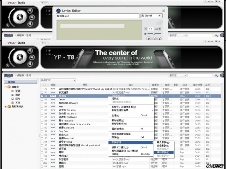Viewport: 226px width, 169px height.
Task: Click the big play button in lower window
Action: point(20,57)
